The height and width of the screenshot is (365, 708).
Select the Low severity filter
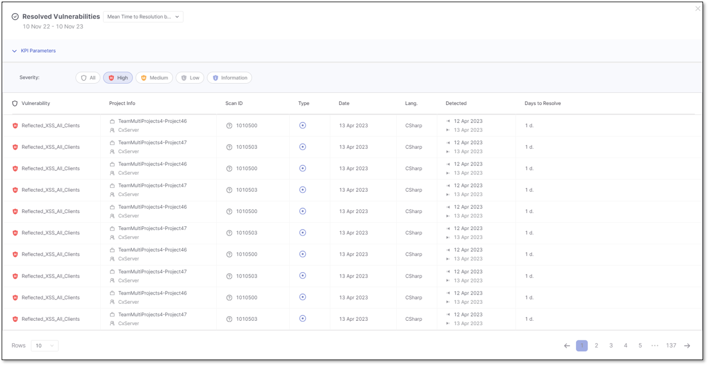[x=190, y=78]
